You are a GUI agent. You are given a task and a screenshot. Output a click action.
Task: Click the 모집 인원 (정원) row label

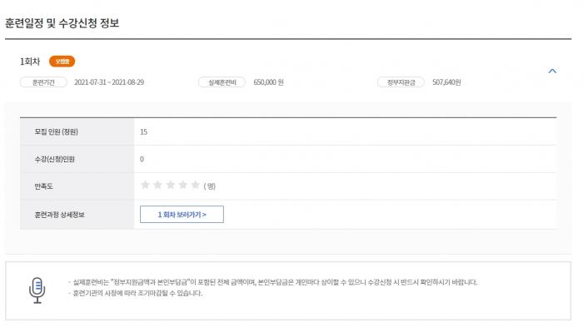tap(56, 131)
